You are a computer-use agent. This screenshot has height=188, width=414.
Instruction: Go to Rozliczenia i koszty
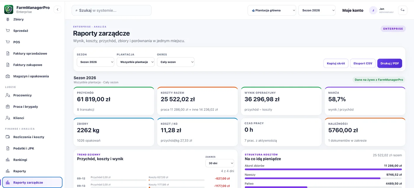click(32, 137)
